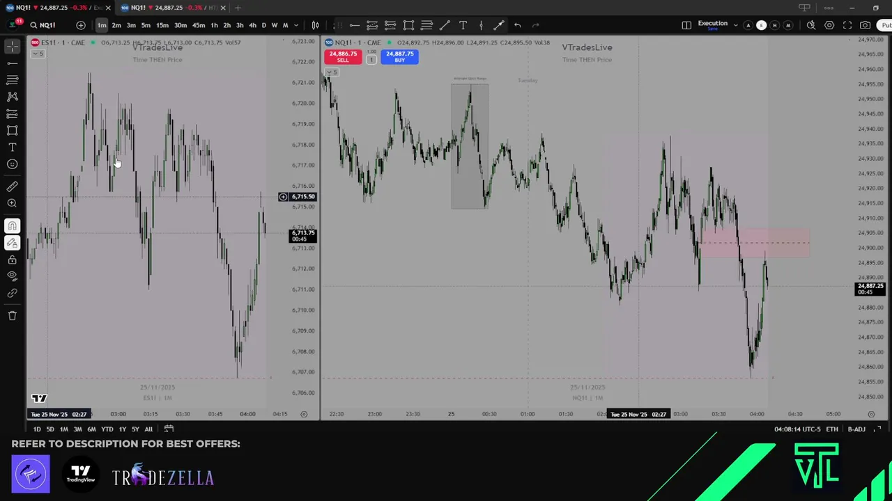
Task: Open quick search icon in top toolbar
Action: [x=811, y=25]
